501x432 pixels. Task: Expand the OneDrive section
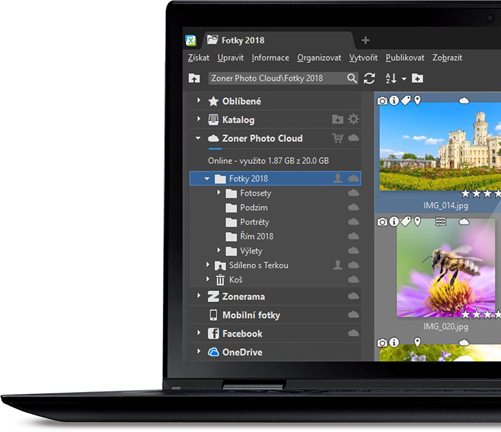point(199,351)
